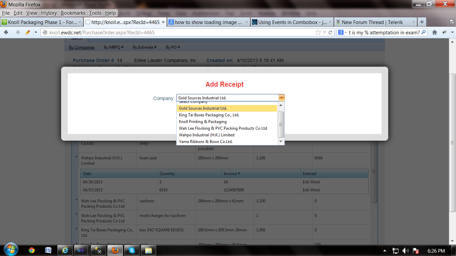Open the Firefox home page
The width and height of the screenshot is (456, 256).
click(434, 32)
